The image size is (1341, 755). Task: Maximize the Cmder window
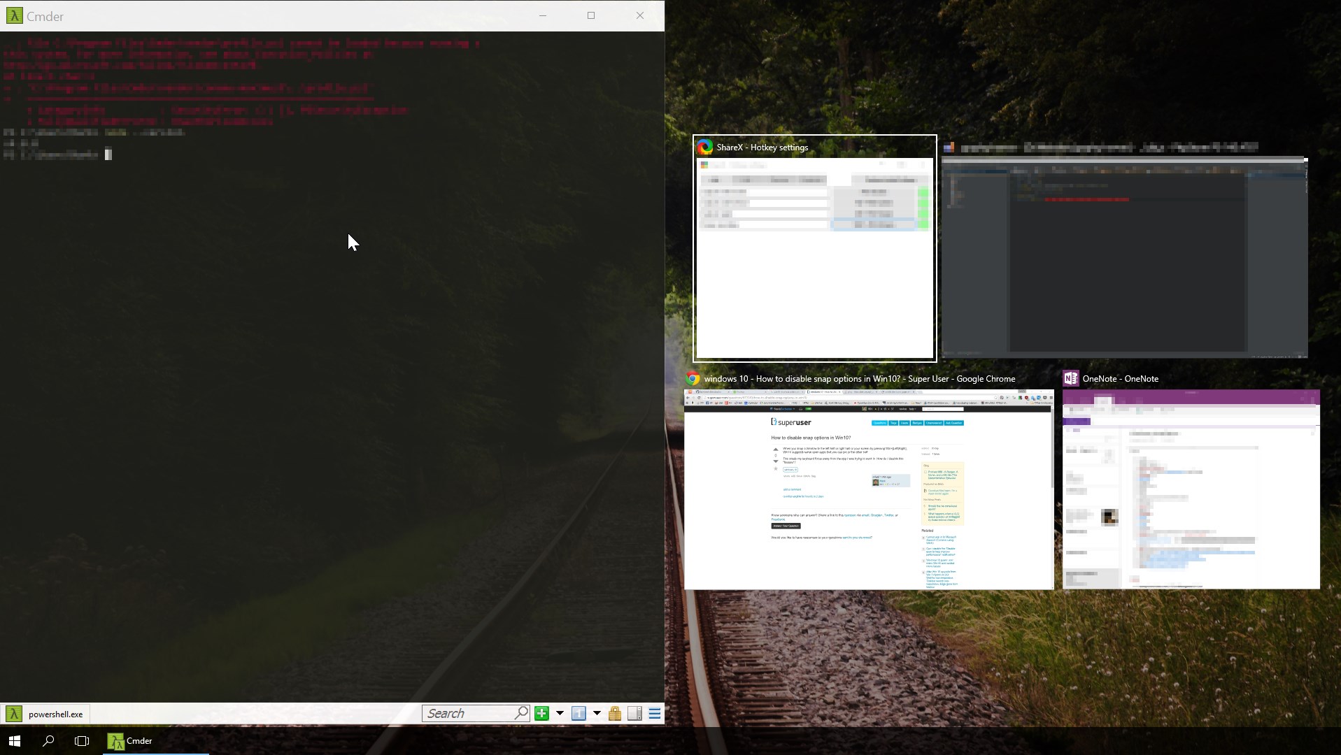[x=591, y=15]
